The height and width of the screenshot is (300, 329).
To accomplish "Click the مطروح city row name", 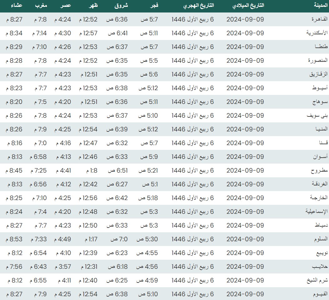I will point(319,170).
